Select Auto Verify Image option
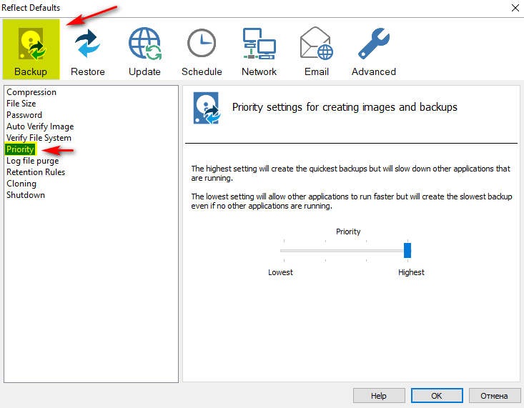The width and height of the screenshot is (524, 408). pyautogui.click(x=40, y=126)
